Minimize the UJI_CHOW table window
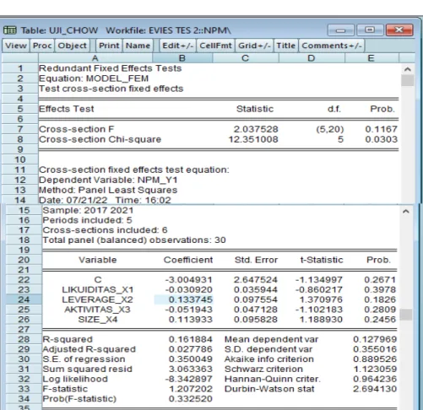 tap(340, 30)
